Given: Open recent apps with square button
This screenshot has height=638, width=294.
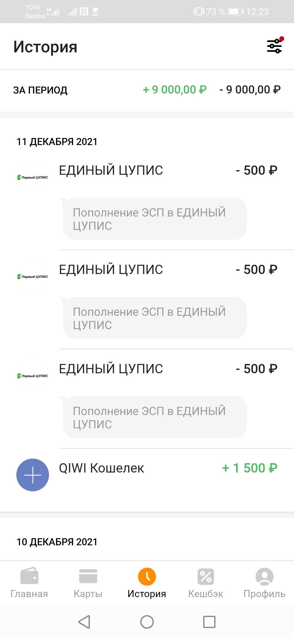Looking at the screenshot, I should pyautogui.click(x=209, y=622).
